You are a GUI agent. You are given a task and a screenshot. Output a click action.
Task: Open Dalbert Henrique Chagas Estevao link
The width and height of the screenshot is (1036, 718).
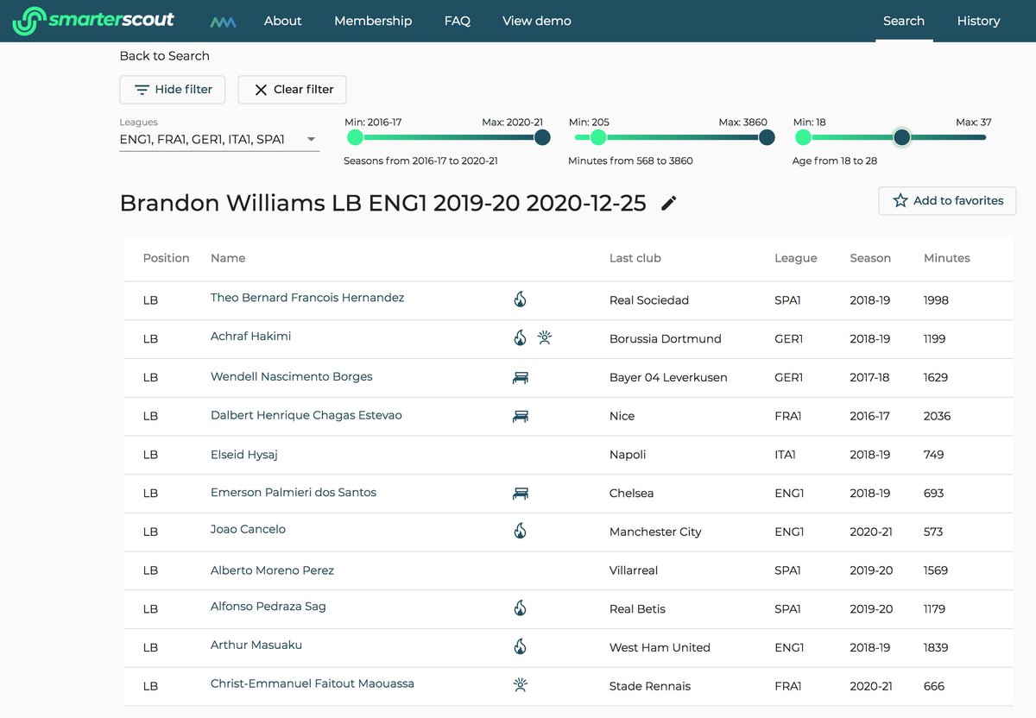(x=306, y=415)
